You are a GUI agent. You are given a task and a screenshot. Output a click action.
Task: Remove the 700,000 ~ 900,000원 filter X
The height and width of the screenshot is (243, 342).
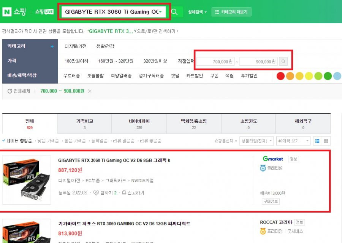click(x=90, y=91)
